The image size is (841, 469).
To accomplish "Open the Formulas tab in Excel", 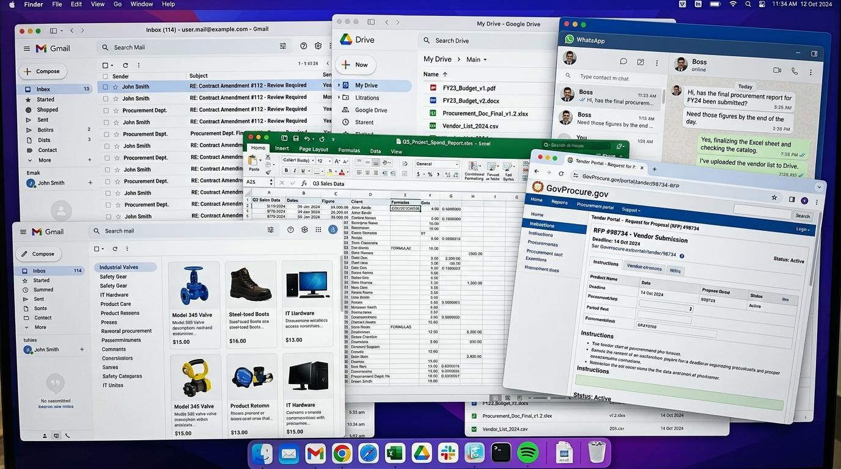I will coord(349,150).
